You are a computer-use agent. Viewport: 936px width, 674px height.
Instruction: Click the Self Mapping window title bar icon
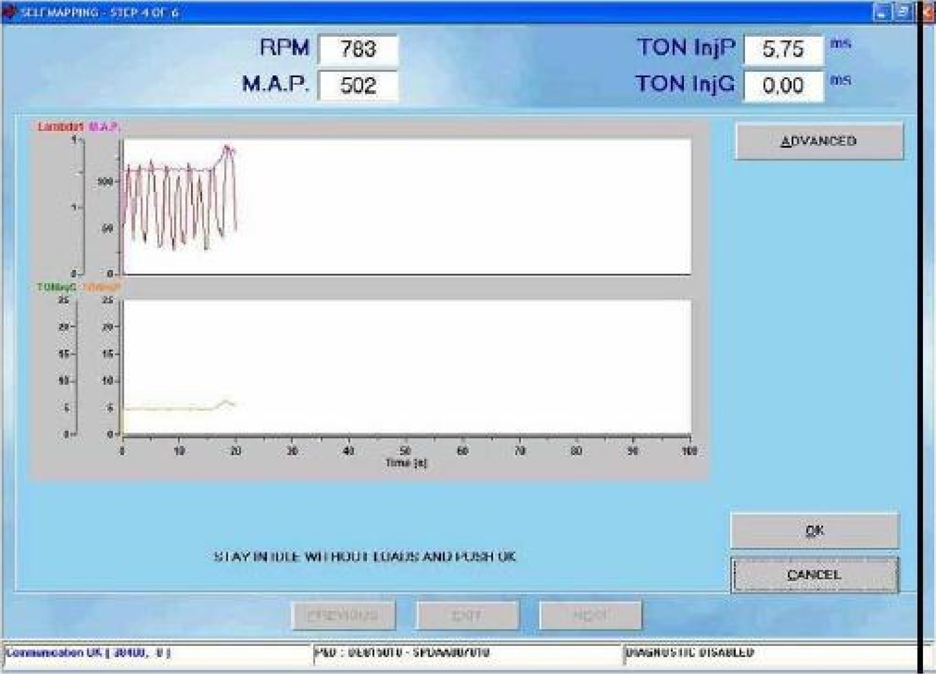point(9,12)
